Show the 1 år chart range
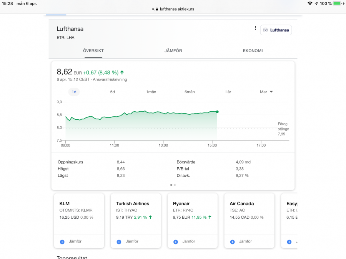Image resolution: width=346 pixels, height=259 pixels. point(228,92)
